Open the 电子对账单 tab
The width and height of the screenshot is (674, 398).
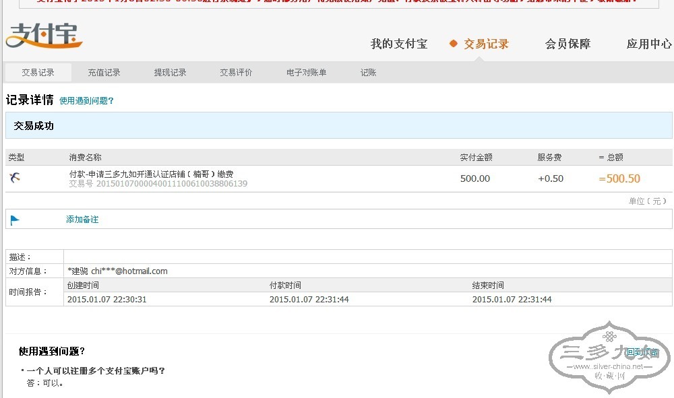point(306,73)
